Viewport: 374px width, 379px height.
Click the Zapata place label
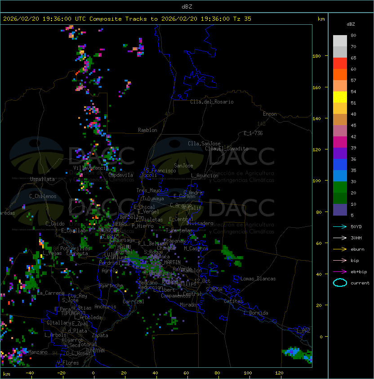point(100,335)
